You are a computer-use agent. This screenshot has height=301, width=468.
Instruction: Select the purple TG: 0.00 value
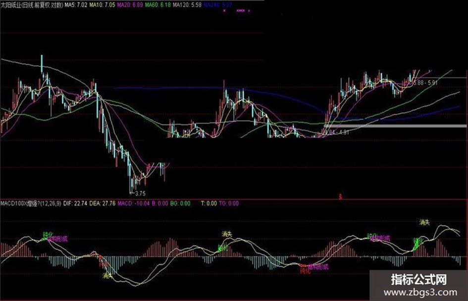point(229,204)
